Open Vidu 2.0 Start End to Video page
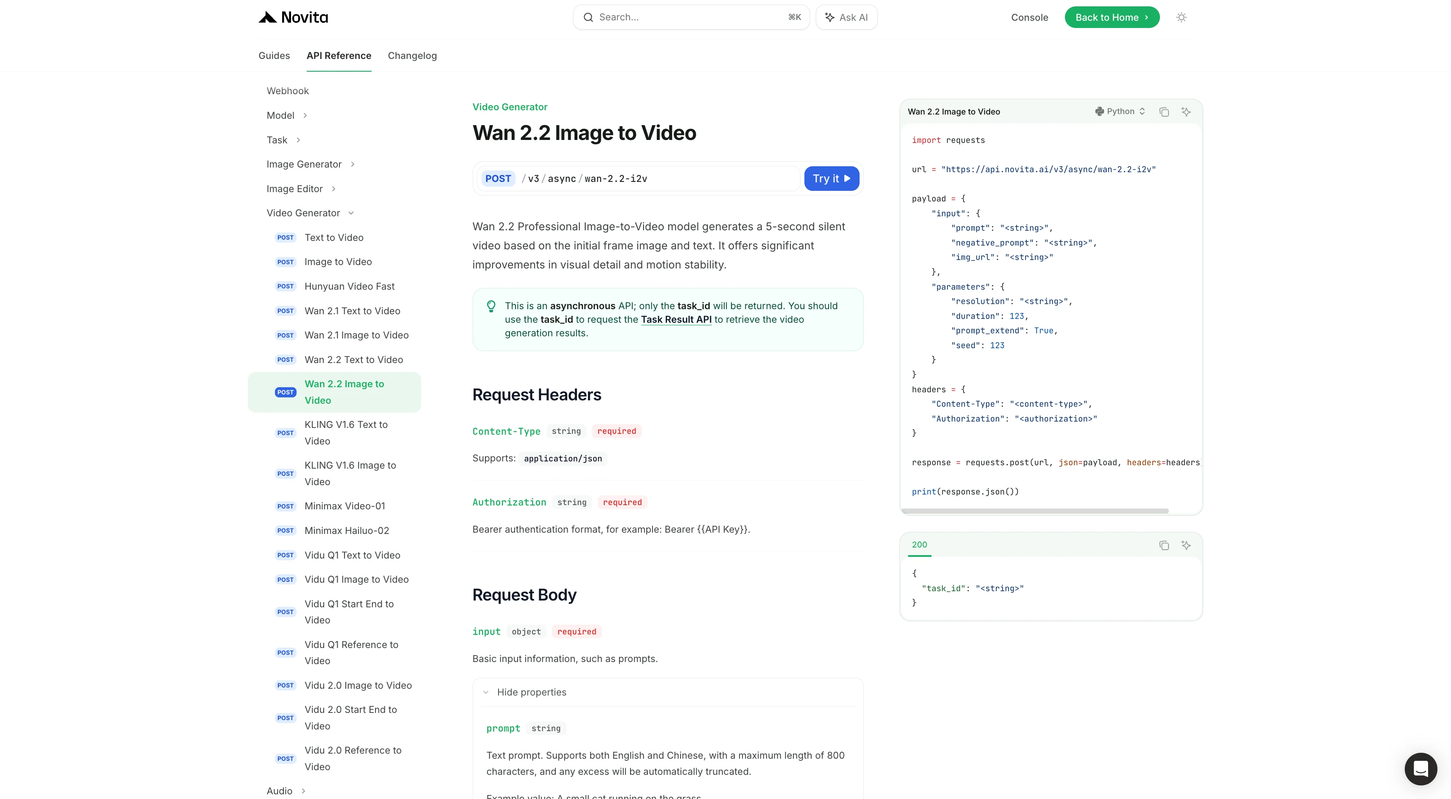The height and width of the screenshot is (799, 1451). click(351, 718)
